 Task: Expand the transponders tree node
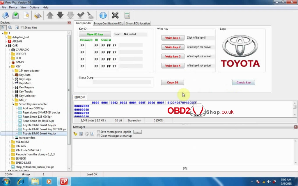tap(13, 137)
